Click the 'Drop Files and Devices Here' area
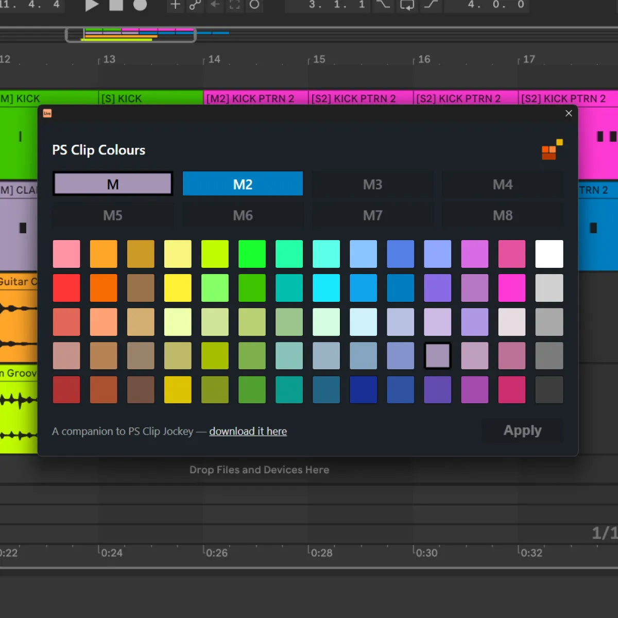The image size is (618, 618). [x=259, y=470]
